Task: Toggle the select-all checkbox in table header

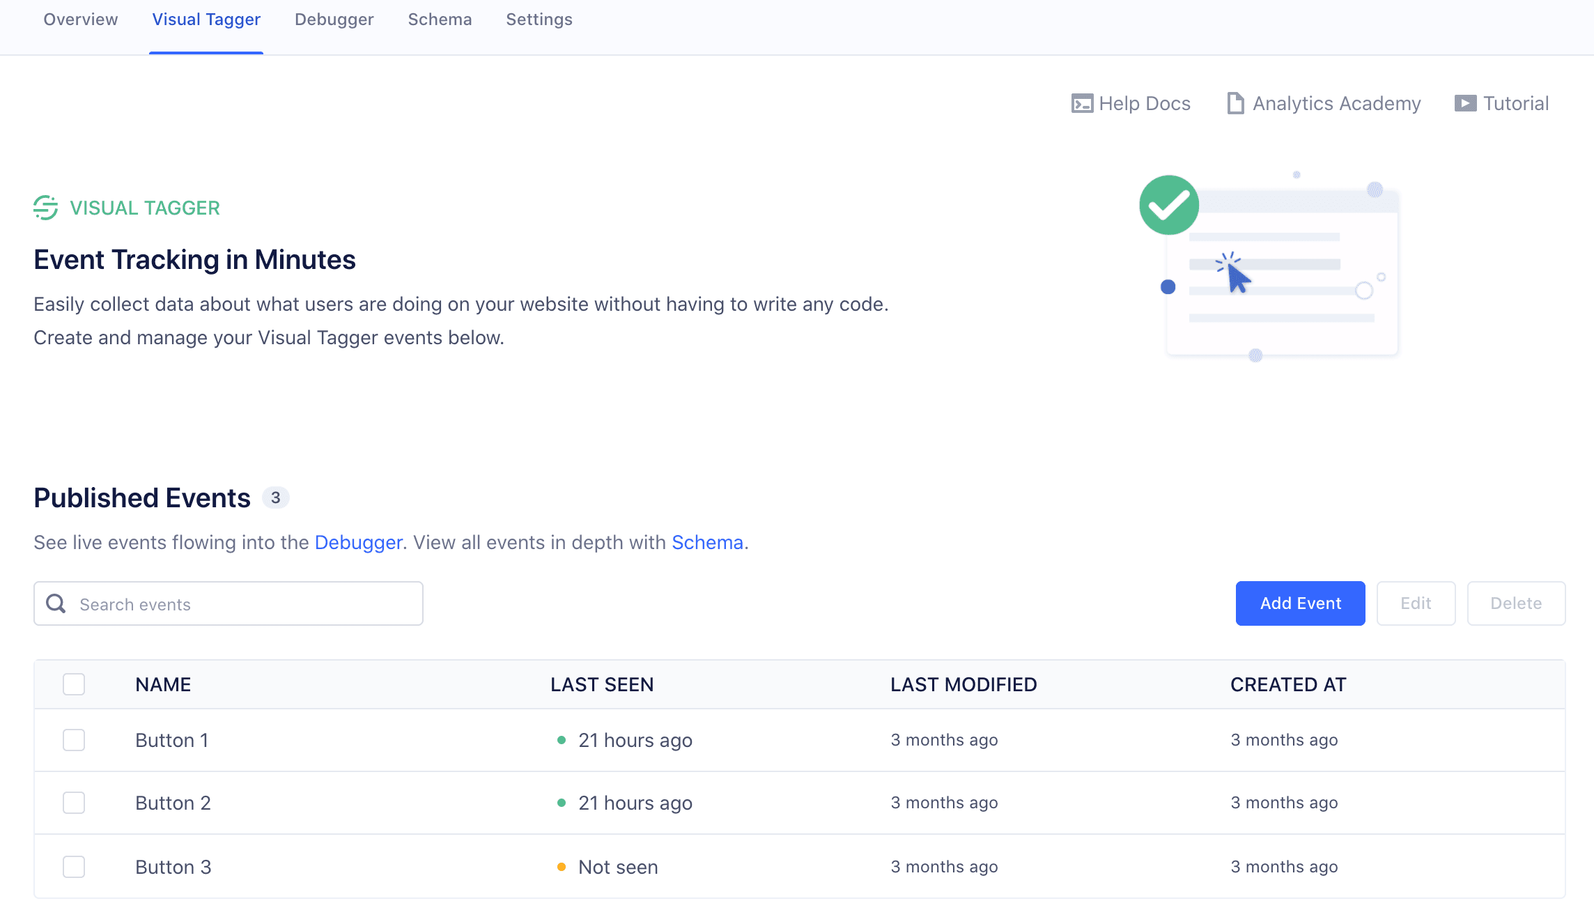Action: 73,684
